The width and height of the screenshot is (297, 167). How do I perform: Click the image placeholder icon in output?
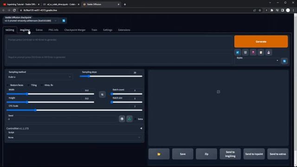(219, 92)
